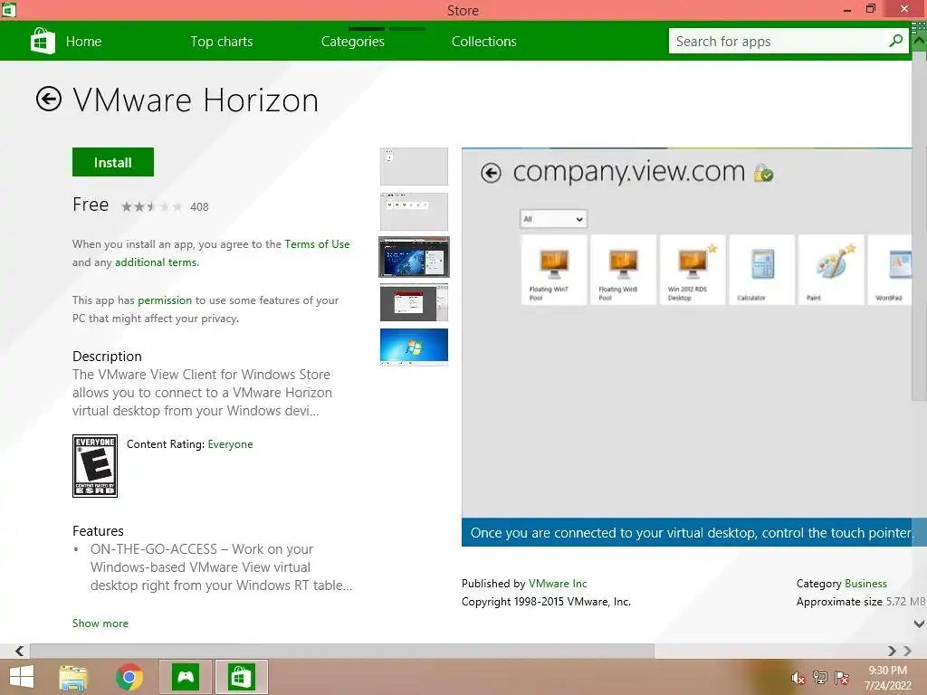
Task: Click the ESRB Everyone rating badge
Action: [94, 466]
